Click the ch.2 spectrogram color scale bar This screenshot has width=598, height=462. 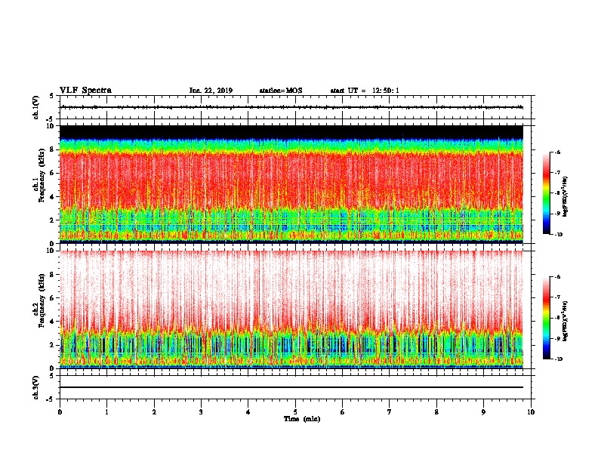click(x=547, y=318)
